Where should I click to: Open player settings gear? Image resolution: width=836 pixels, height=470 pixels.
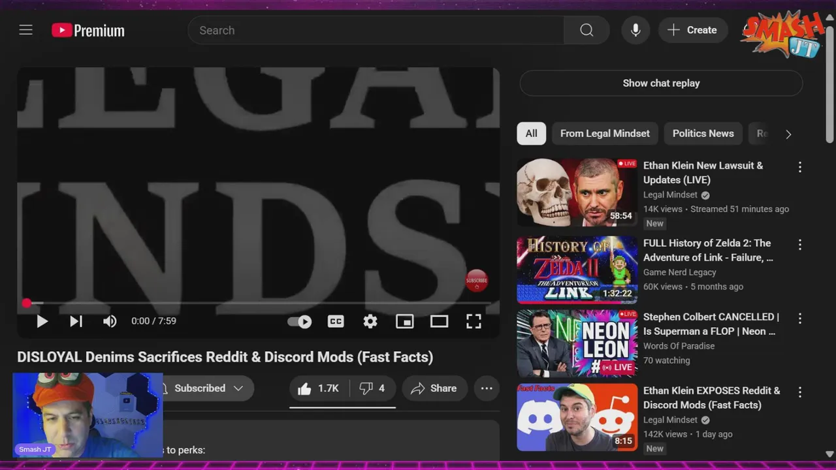click(x=370, y=321)
